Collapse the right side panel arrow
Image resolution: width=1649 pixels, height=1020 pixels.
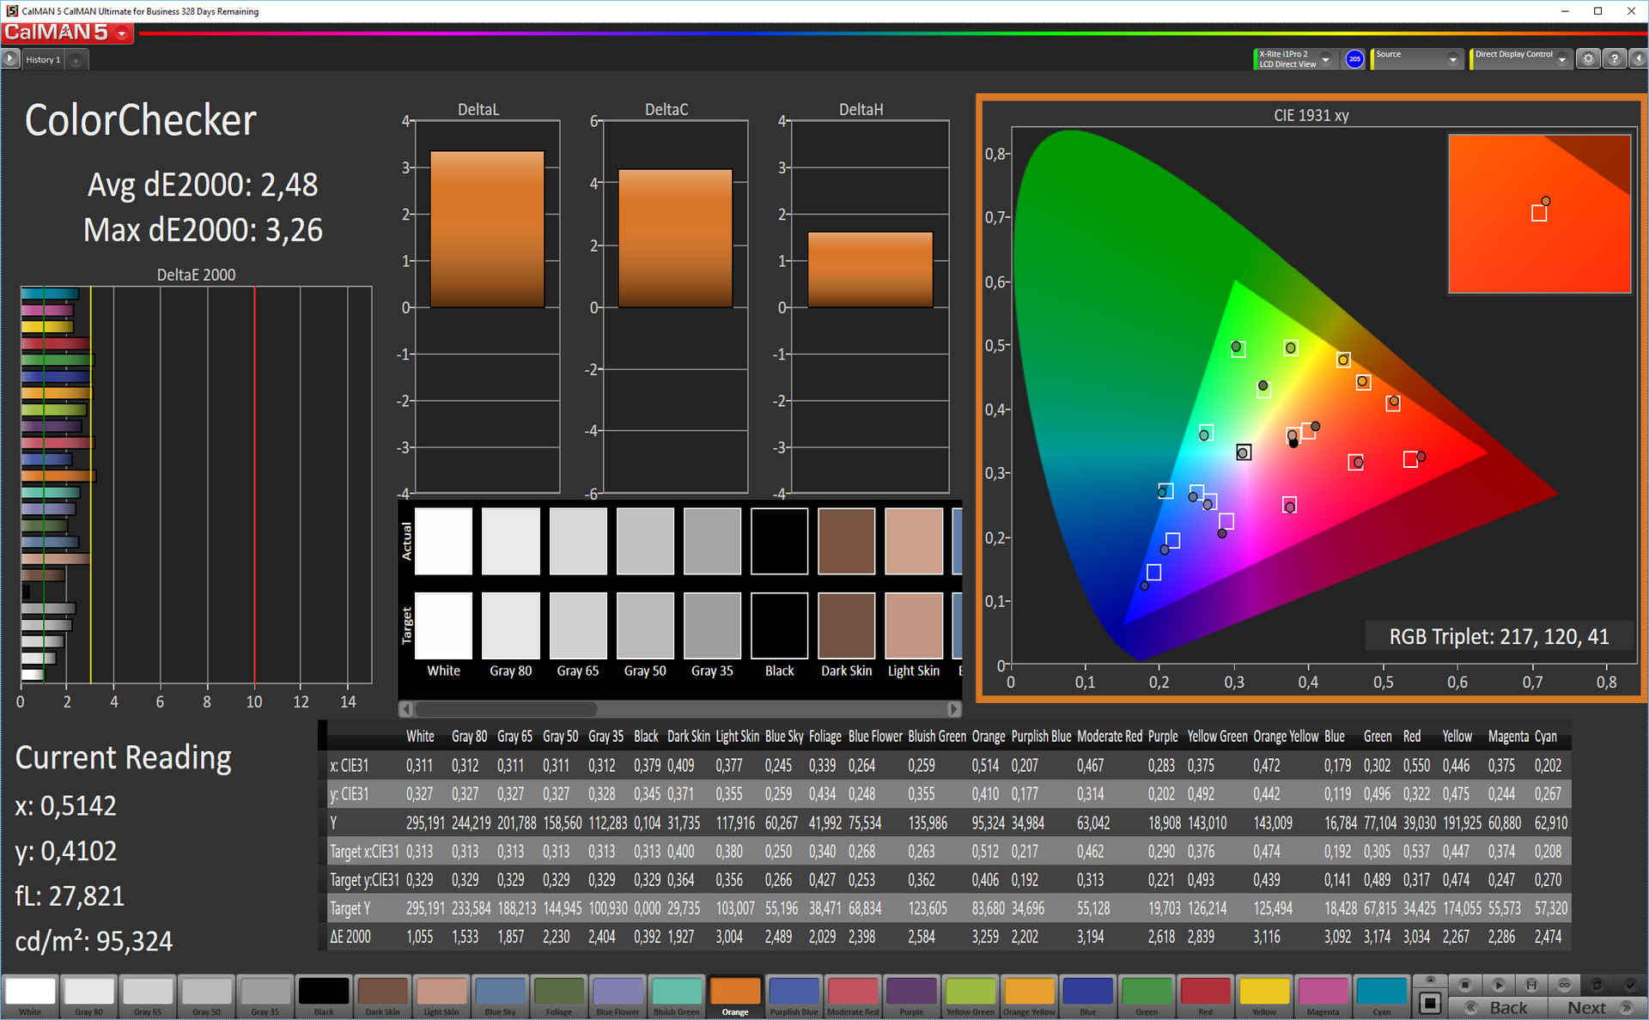[1638, 59]
